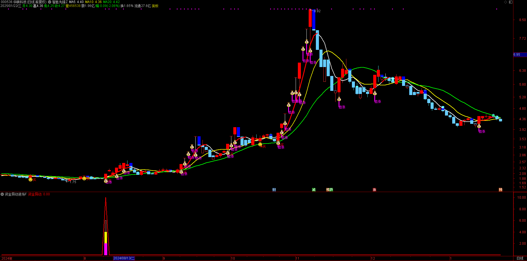Click the MA20: 4.42 indicator value
This screenshot has height=261, width=527.
(x=111, y=2)
